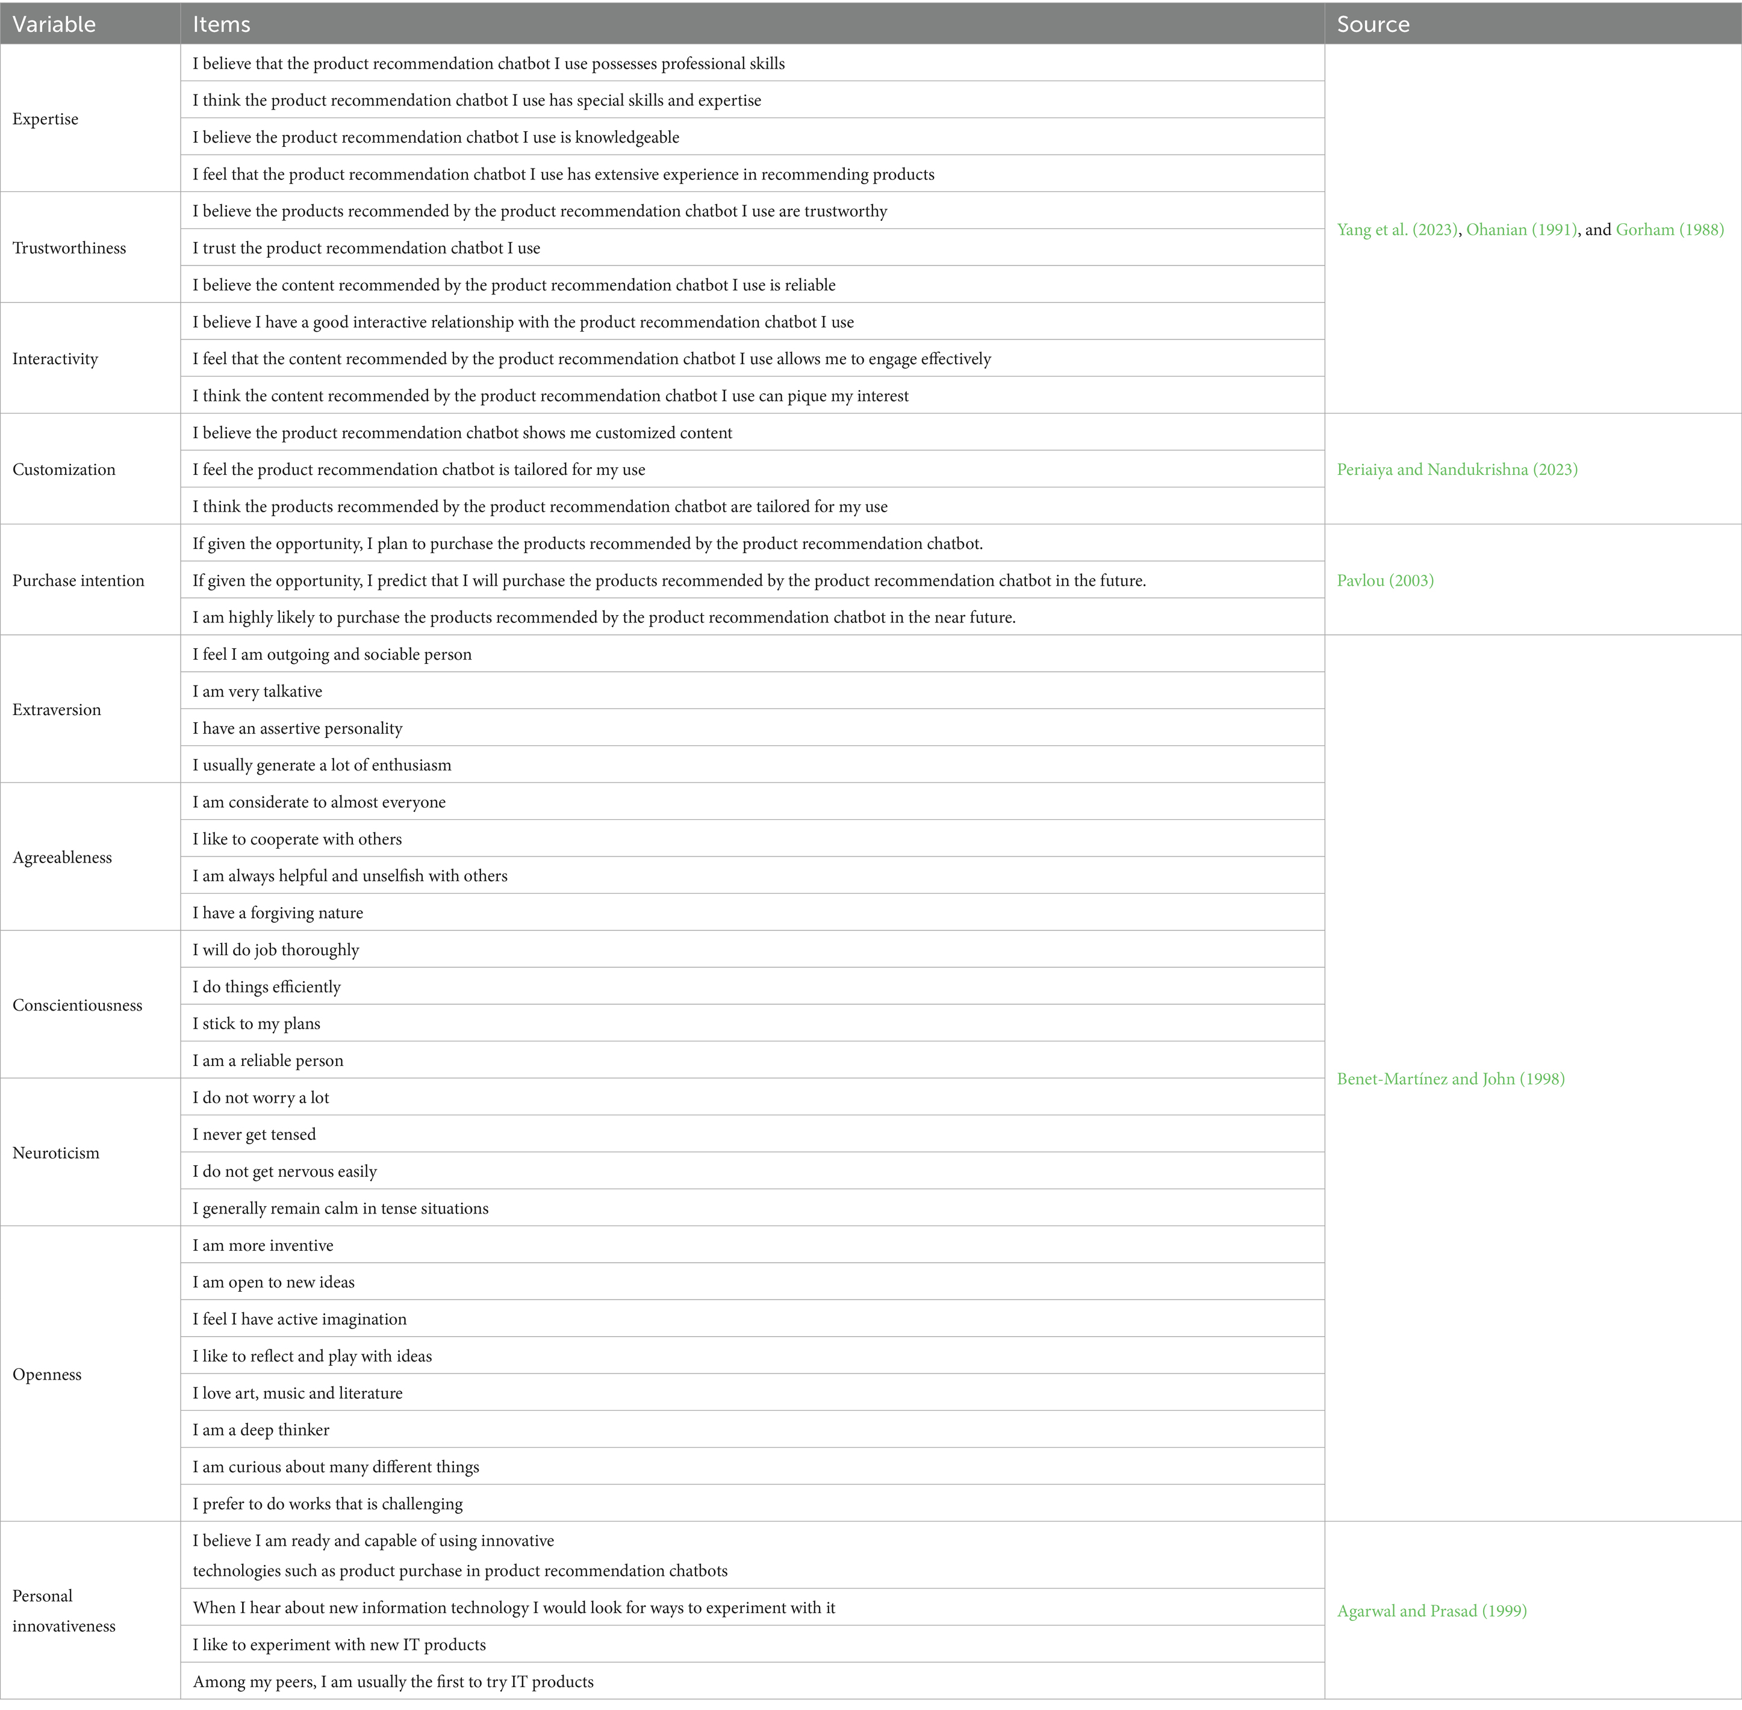Open Benet-Martínez and John (1998) citation

[x=1451, y=1079]
